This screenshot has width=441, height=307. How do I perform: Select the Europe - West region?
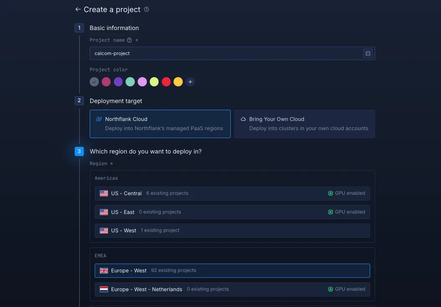[x=232, y=271]
